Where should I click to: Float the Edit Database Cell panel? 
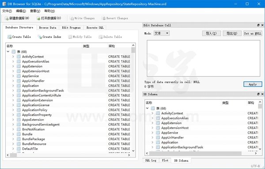pos(258,25)
